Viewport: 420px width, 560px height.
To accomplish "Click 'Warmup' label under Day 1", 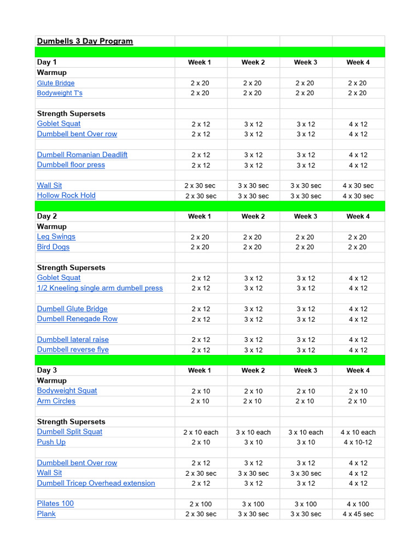I will (x=52, y=73).
